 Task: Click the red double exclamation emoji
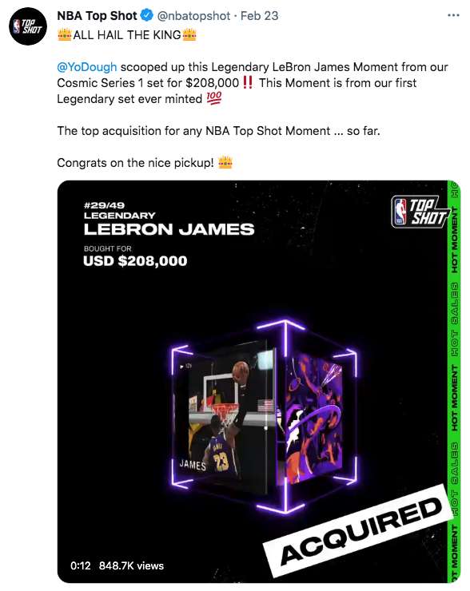[248, 82]
